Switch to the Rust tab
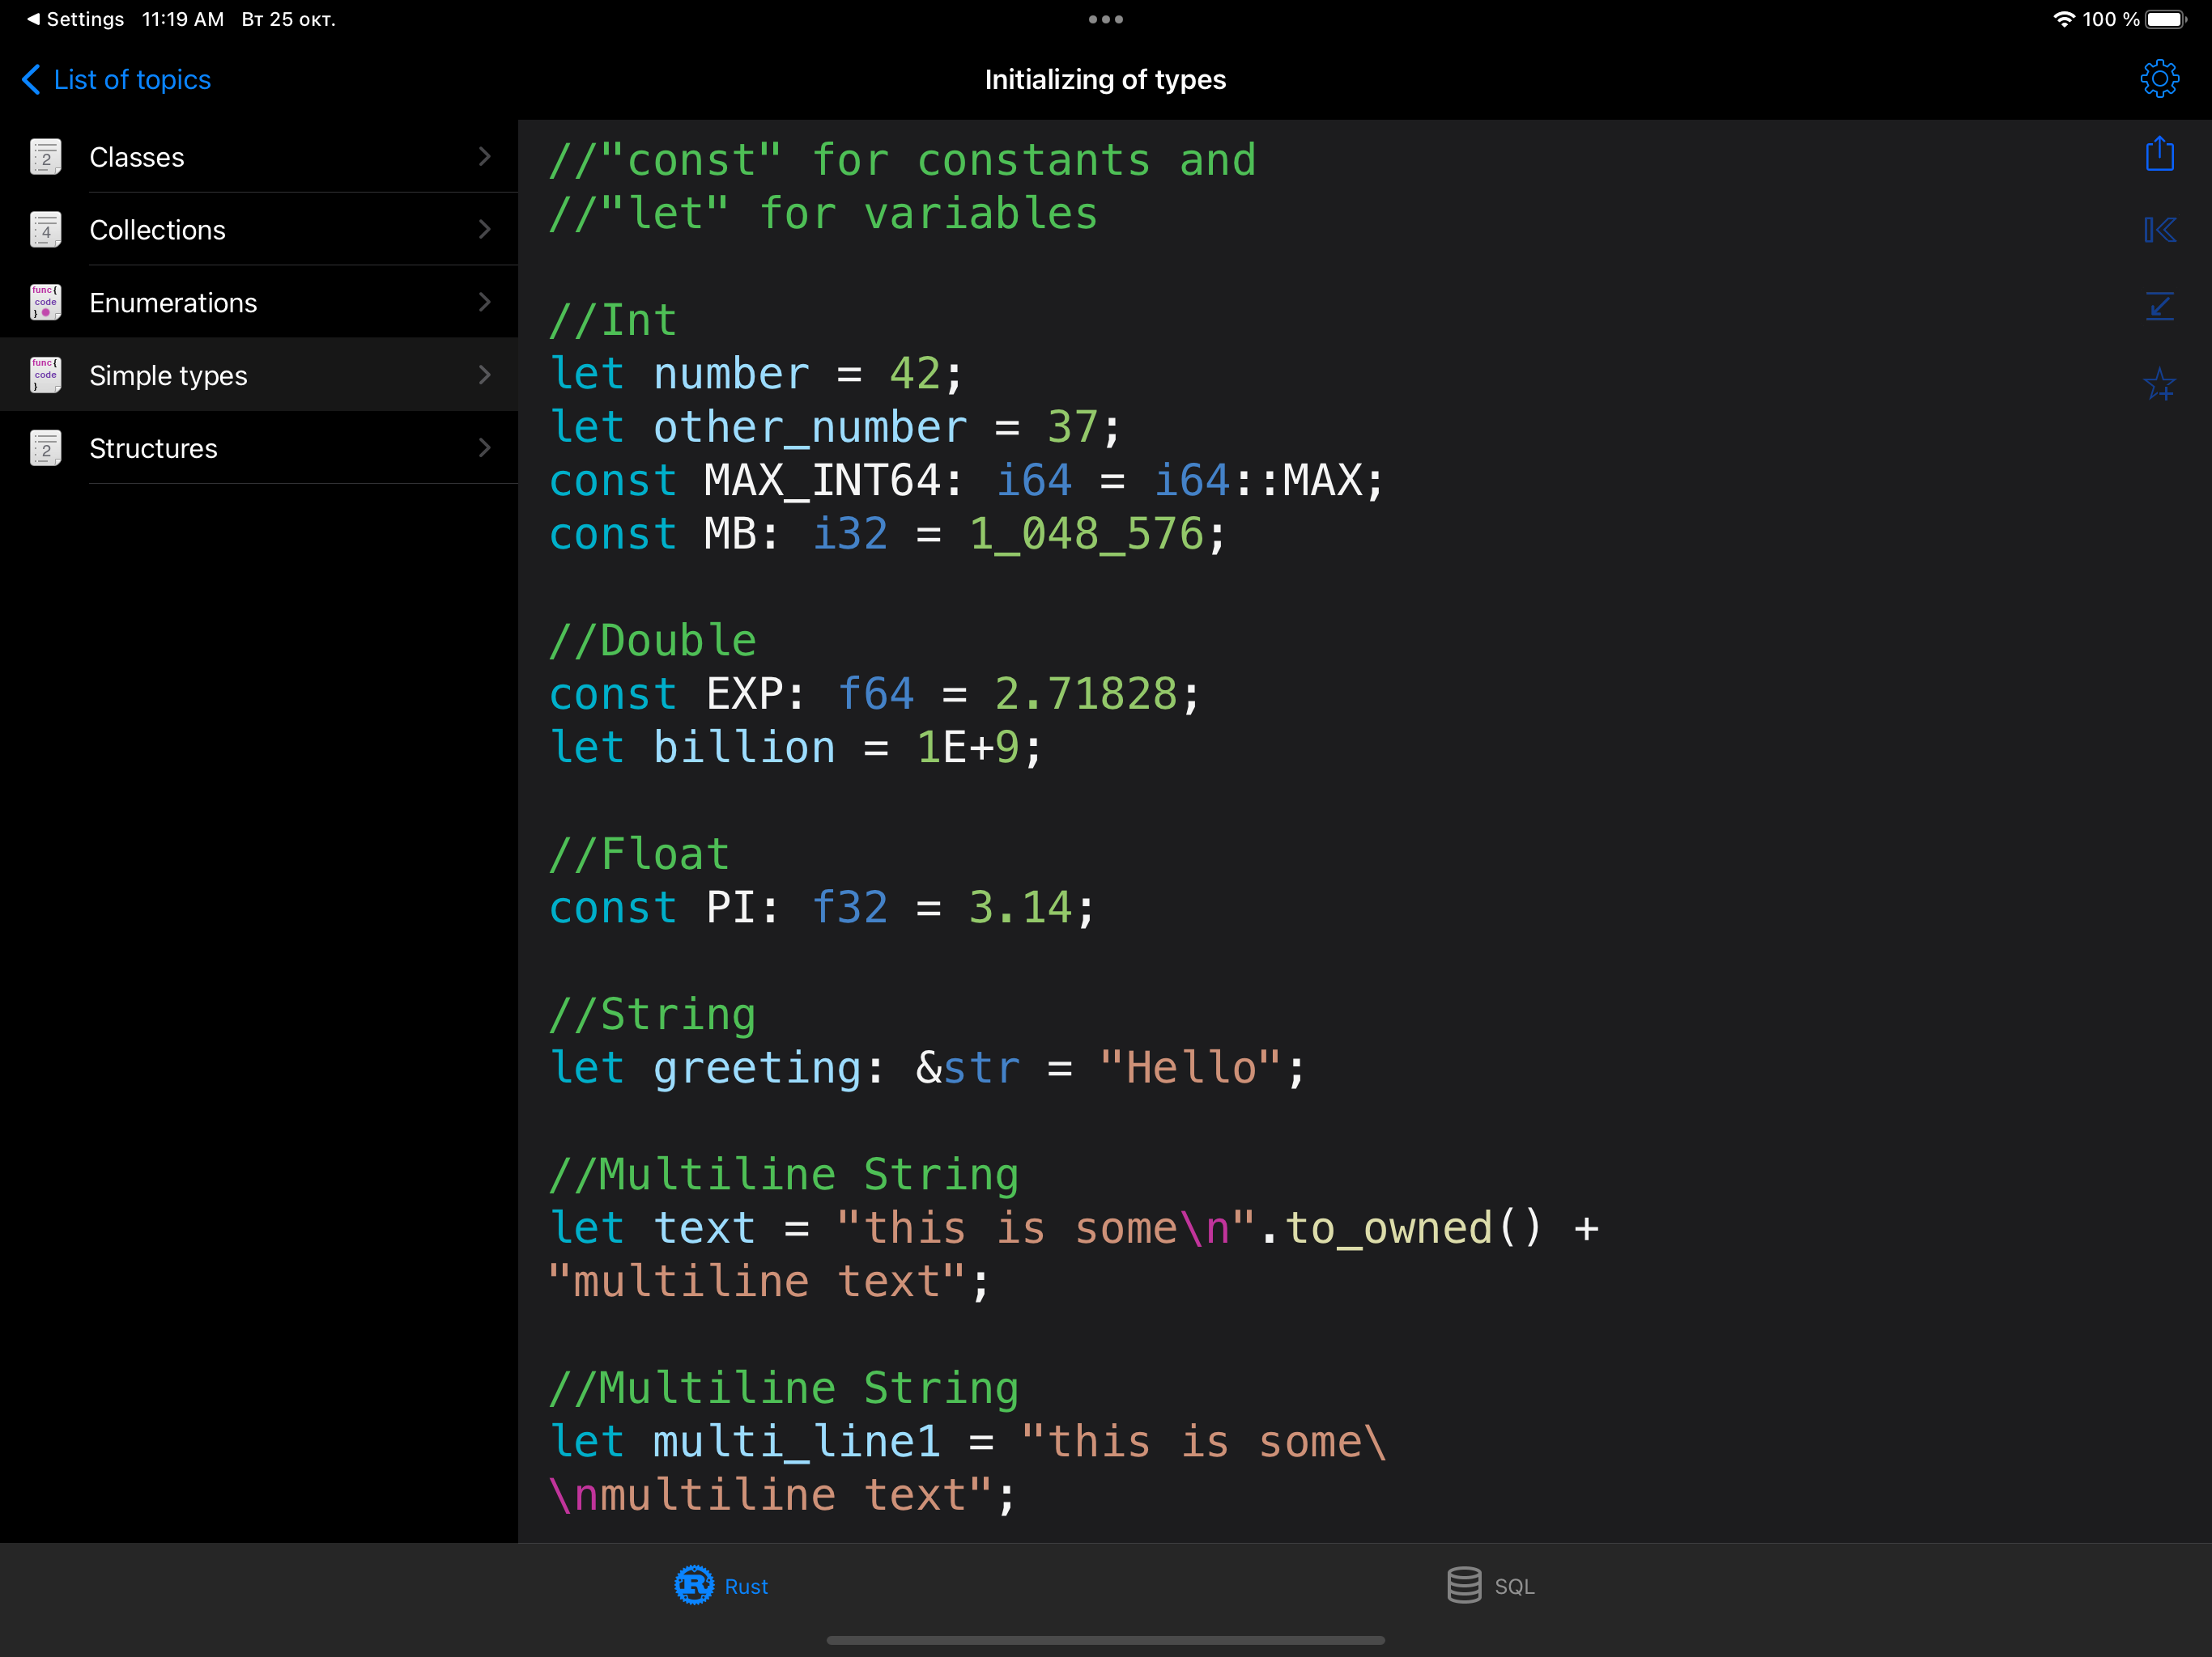2212x1657 pixels. [721, 1586]
